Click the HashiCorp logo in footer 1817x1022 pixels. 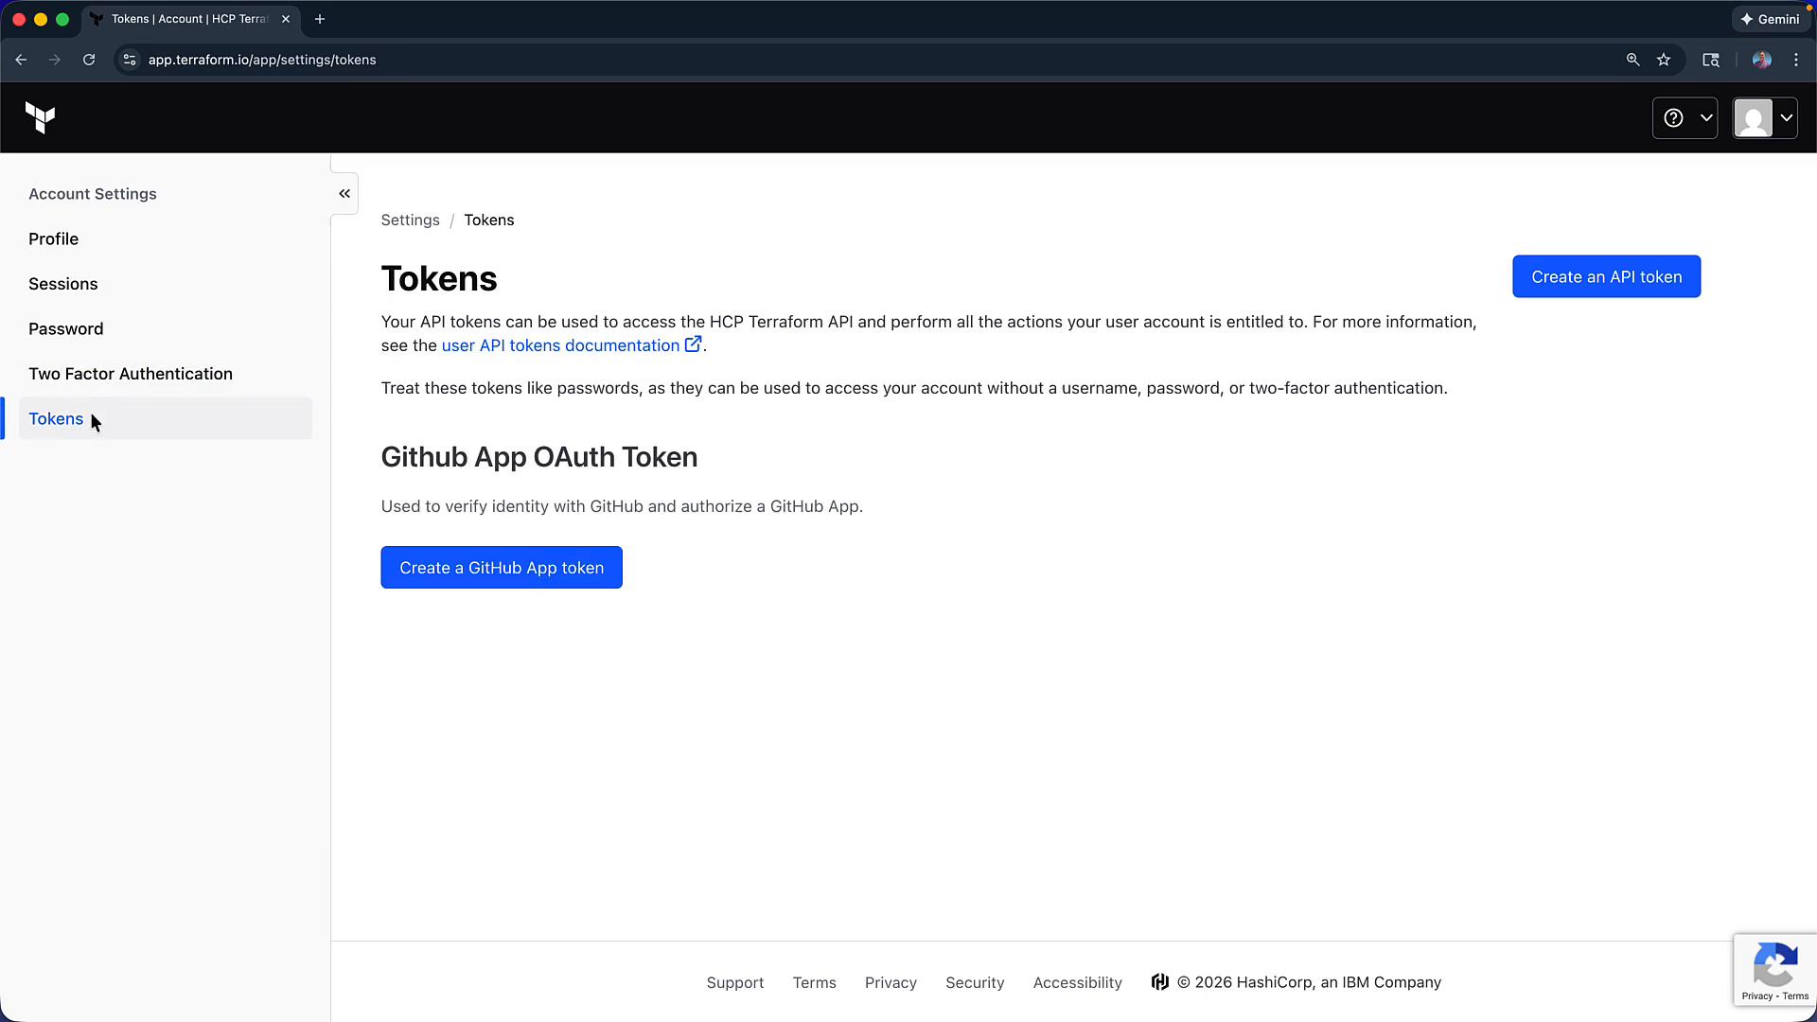[1159, 982]
